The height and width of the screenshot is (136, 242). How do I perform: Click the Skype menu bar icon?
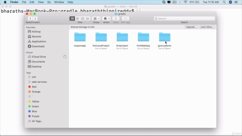164,2
